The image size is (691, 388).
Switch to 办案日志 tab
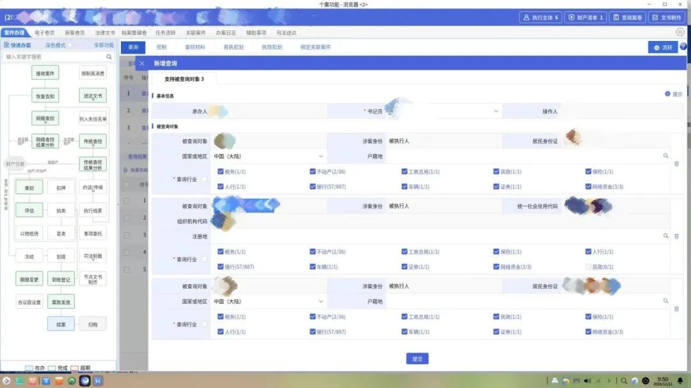tap(226, 33)
